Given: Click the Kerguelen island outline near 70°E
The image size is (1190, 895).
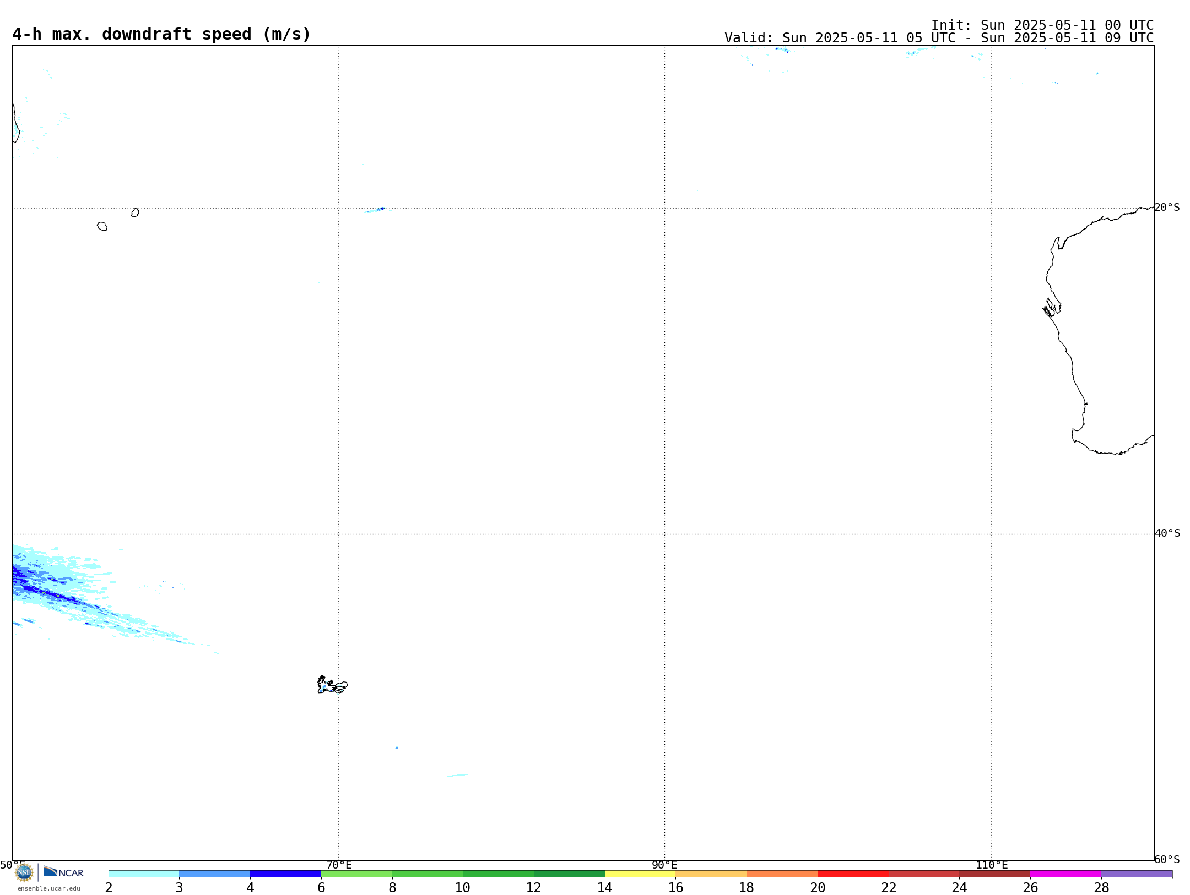Looking at the screenshot, I should pyautogui.click(x=332, y=685).
